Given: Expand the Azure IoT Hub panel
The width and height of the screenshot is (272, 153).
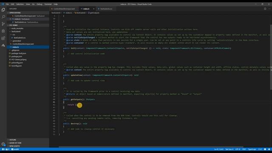Looking at the screenshot, I should coord(15,143).
